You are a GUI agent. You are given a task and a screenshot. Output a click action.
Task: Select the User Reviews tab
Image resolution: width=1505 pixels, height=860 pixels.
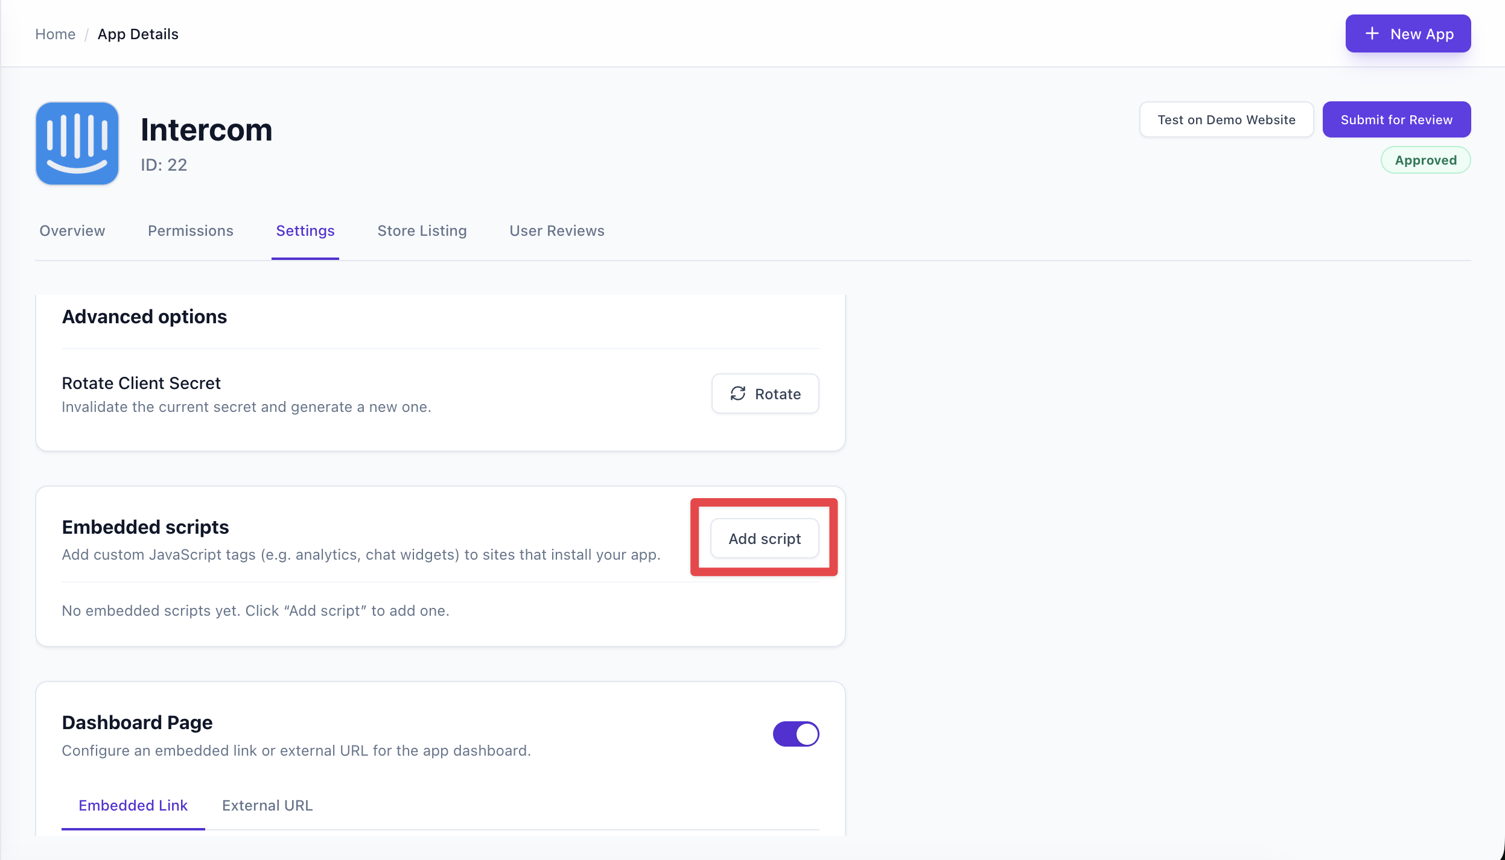pyautogui.click(x=556, y=230)
